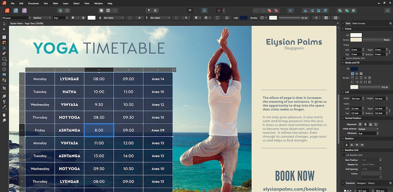393x192 pixels.
Task: Click the Friday 8:00 table cell
Action: coord(99,130)
